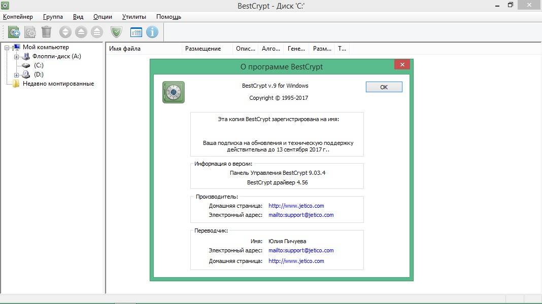Click the BestCrypt safe icon in About dialog
Image resolution: width=542 pixels, height=304 pixels.
174,92
